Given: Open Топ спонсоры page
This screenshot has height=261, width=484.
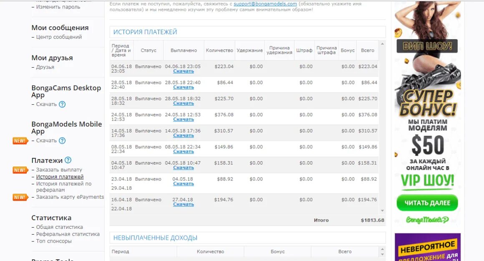Looking at the screenshot, I should [x=54, y=241].
